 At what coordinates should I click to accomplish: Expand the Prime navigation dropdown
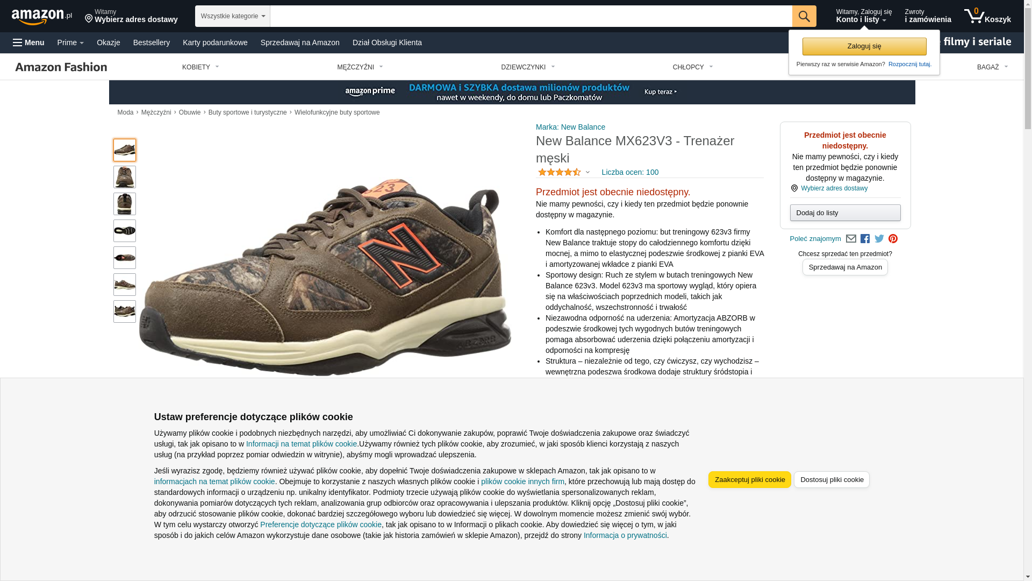(70, 42)
